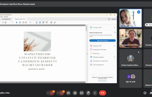152x97 pixels.
Task: Select Аліна Ігорівна's participant tile
Action: click(131, 58)
